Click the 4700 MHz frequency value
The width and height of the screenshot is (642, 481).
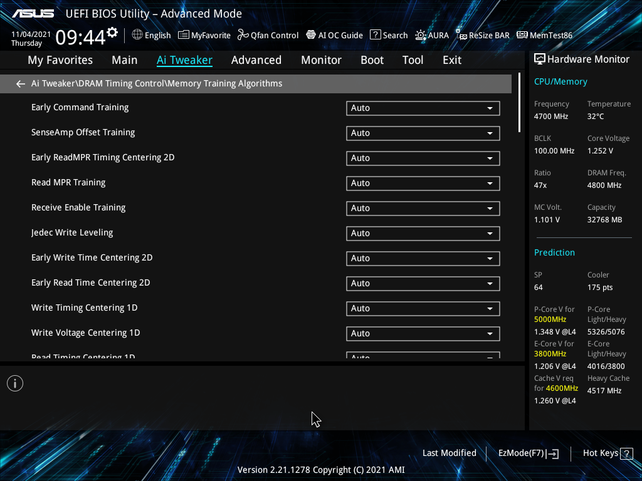coord(551,116)
